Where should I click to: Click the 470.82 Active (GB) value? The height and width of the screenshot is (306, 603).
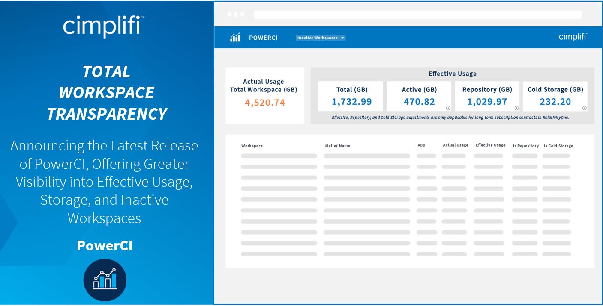(x=419, y=102)
